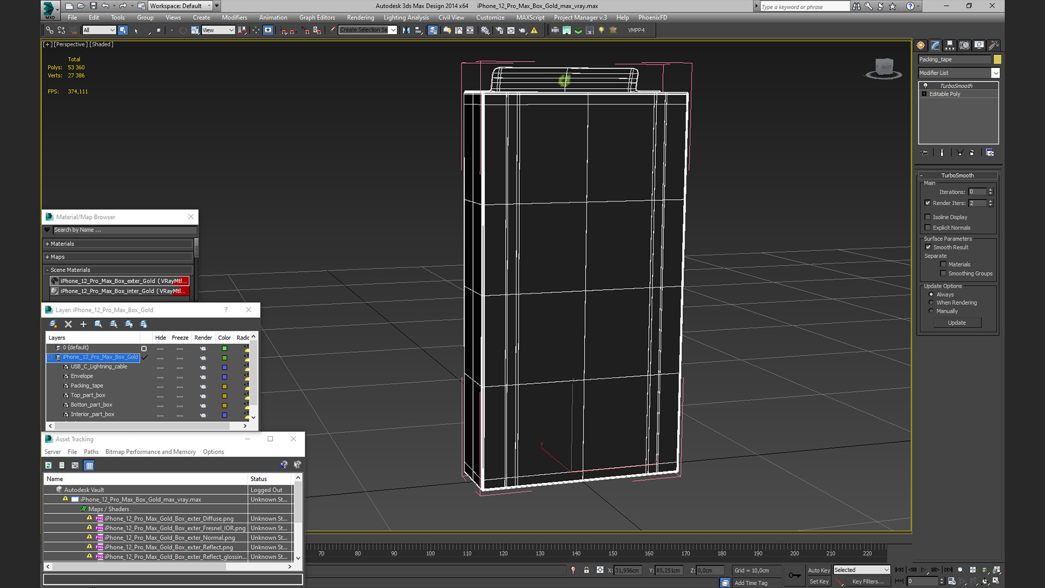
Task: Enable the Explicit Normals checkbox
Action: pos(927,228)
